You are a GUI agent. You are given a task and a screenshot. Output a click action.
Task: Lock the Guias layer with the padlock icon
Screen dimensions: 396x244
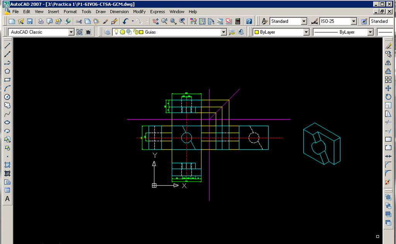(136, 32)
